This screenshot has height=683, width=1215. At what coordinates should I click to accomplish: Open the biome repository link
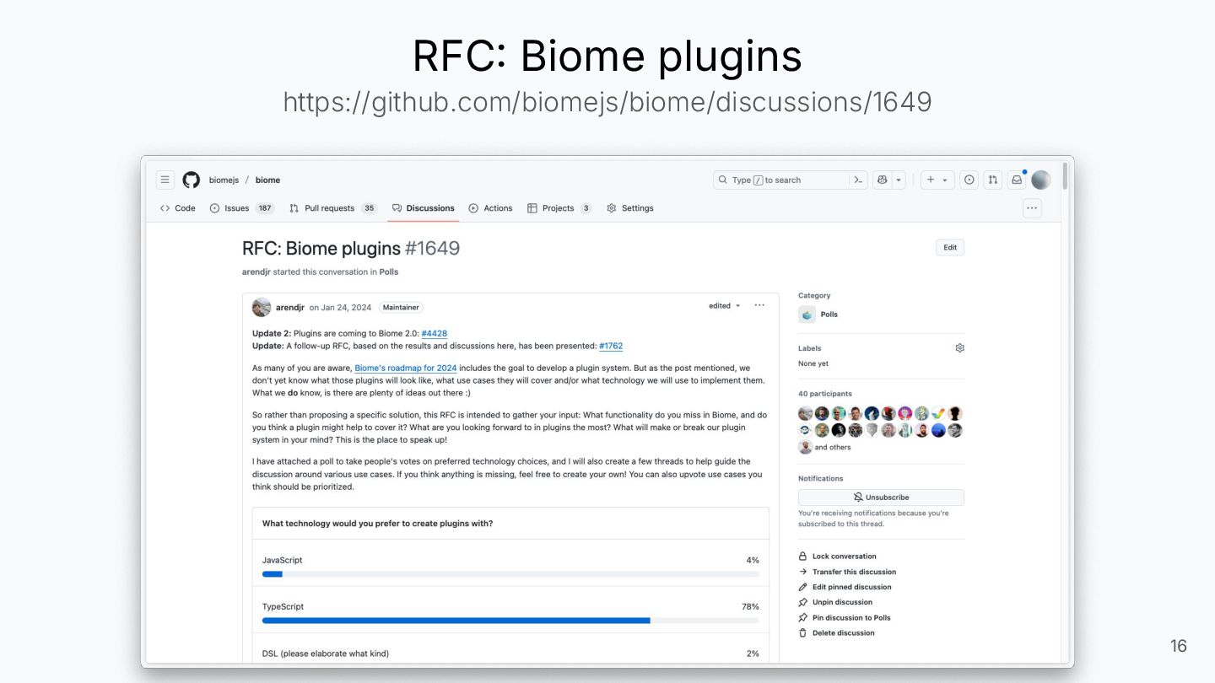coord(267,180)
